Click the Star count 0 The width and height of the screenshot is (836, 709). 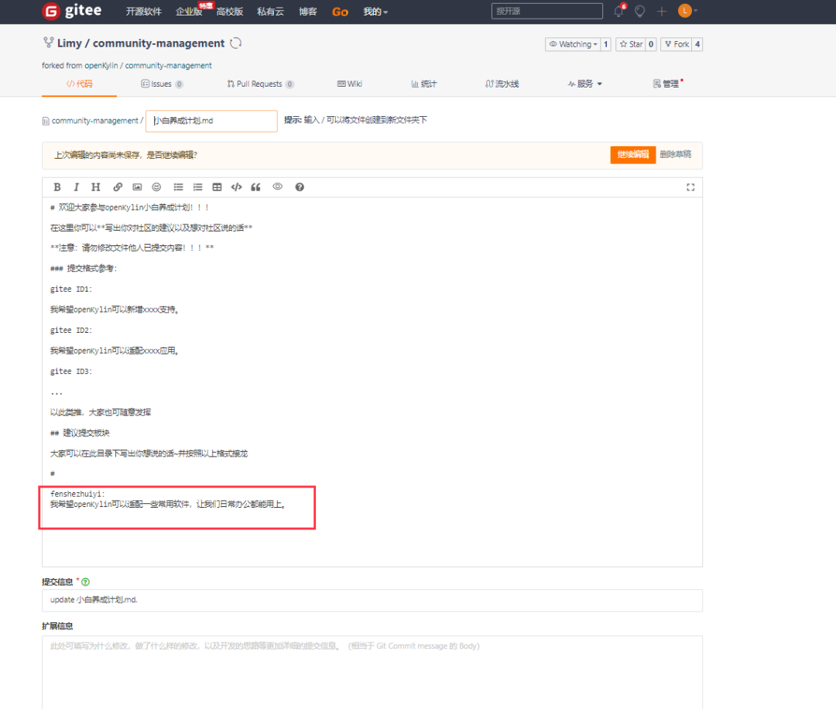click(651, 44)
